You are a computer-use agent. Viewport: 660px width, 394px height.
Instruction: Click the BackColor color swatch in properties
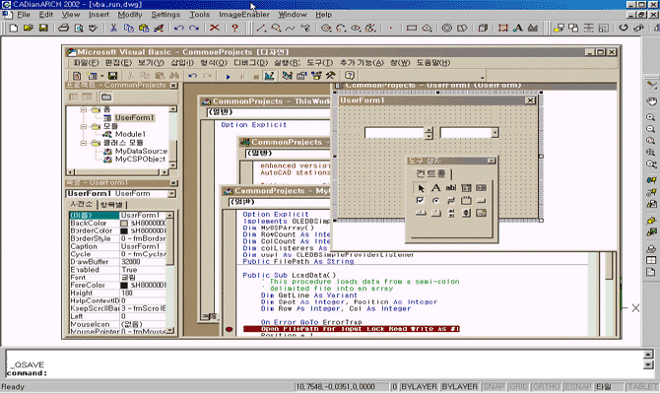tap(124, 223)
